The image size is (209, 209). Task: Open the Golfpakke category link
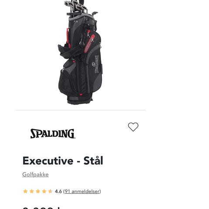pyautogui.click(x=35, y=175)
